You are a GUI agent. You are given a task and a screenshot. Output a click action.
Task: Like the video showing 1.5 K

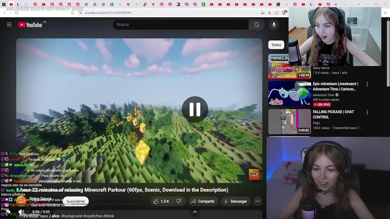(161, 201)
